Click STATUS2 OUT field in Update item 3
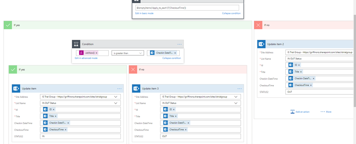 pyautogui.click(x=201, y=136)
